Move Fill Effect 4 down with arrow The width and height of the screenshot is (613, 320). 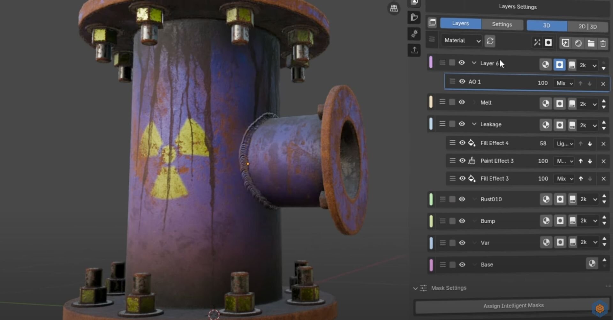point(590,144)
